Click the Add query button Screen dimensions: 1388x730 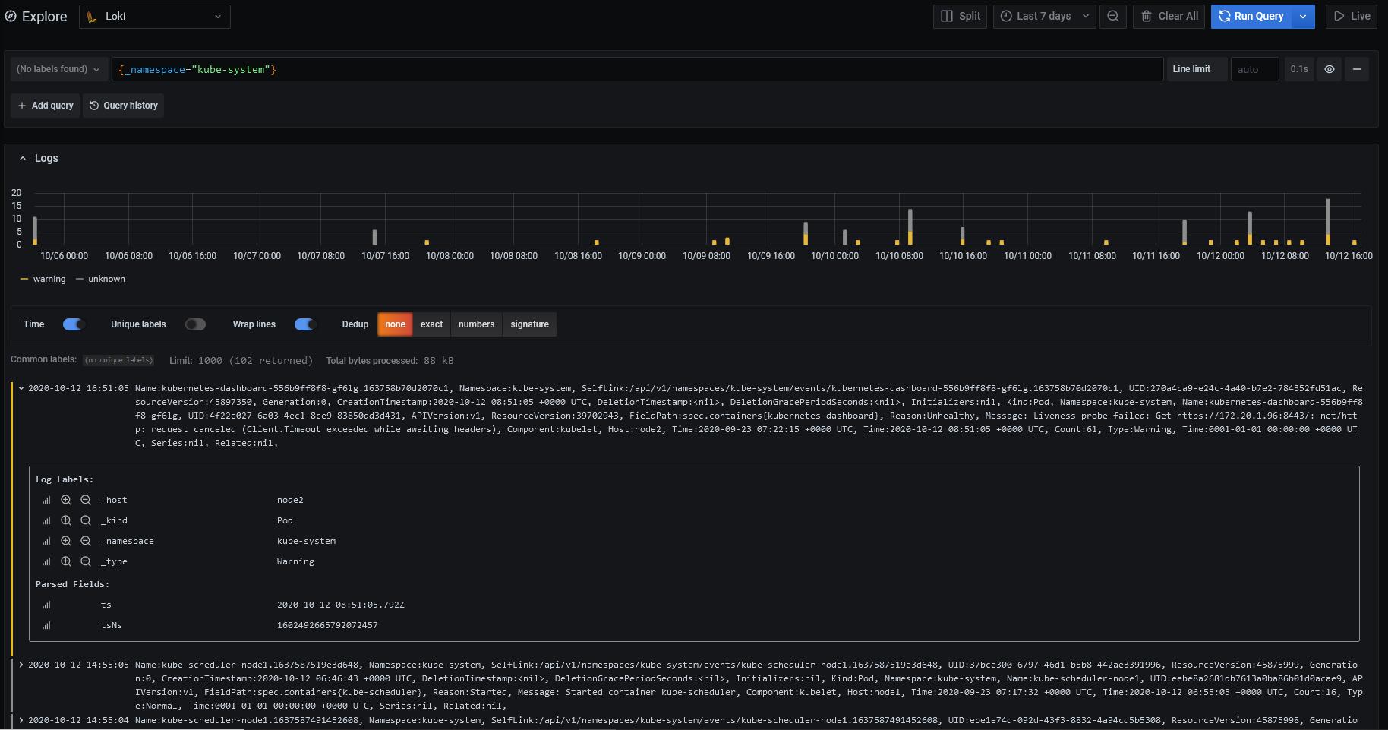point(46,106)
